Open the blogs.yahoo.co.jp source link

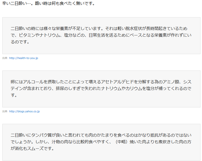click(x=24, y=112)
